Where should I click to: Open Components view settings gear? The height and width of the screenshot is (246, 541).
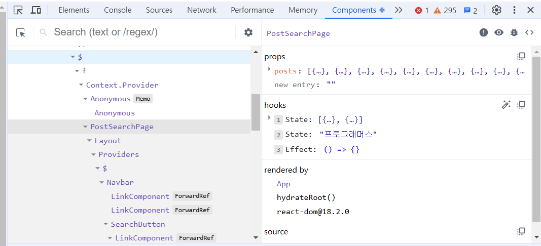coord(248,32)
